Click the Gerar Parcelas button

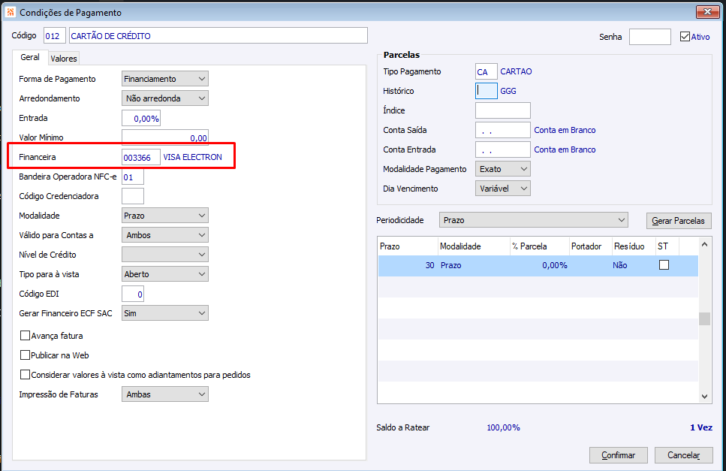(678, 221)
